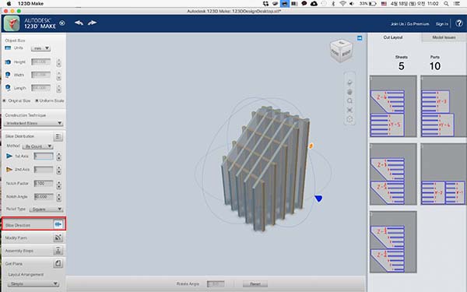Switch to the Model Issues tab
This screenshot has height=292, width=467.
click(444, 37)
